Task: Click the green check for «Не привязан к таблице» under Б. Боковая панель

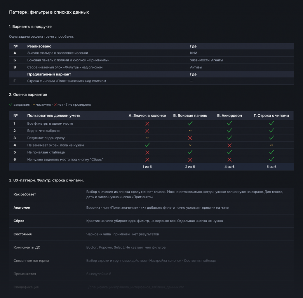Action: click(x=190, y=152)
